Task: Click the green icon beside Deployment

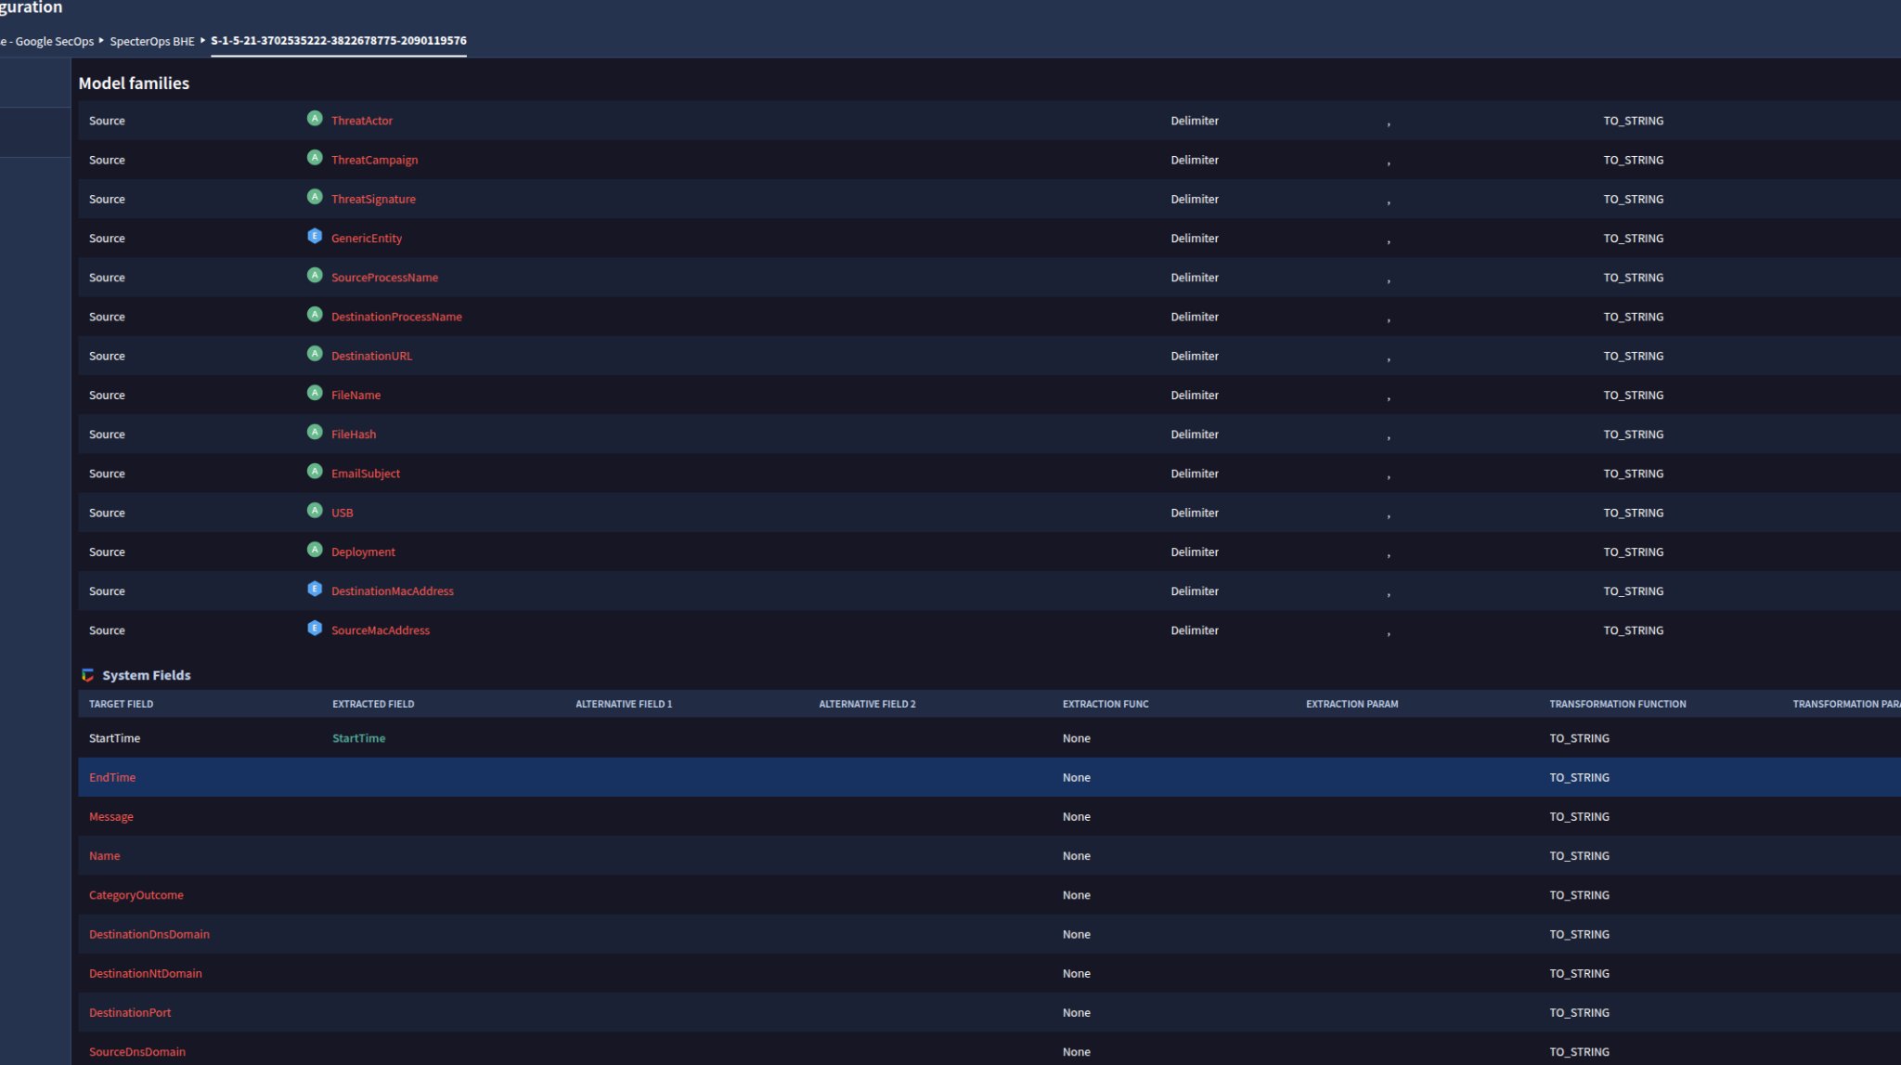Action: tap(315, 550)
